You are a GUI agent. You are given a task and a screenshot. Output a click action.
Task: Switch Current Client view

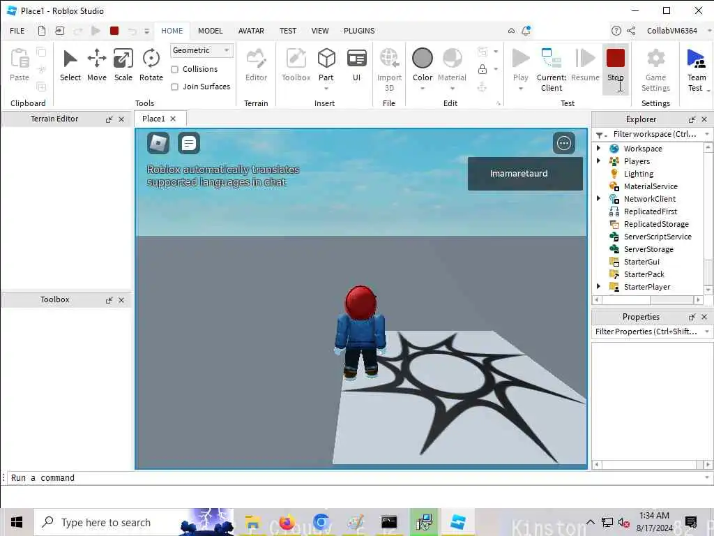tap(552, 70)
